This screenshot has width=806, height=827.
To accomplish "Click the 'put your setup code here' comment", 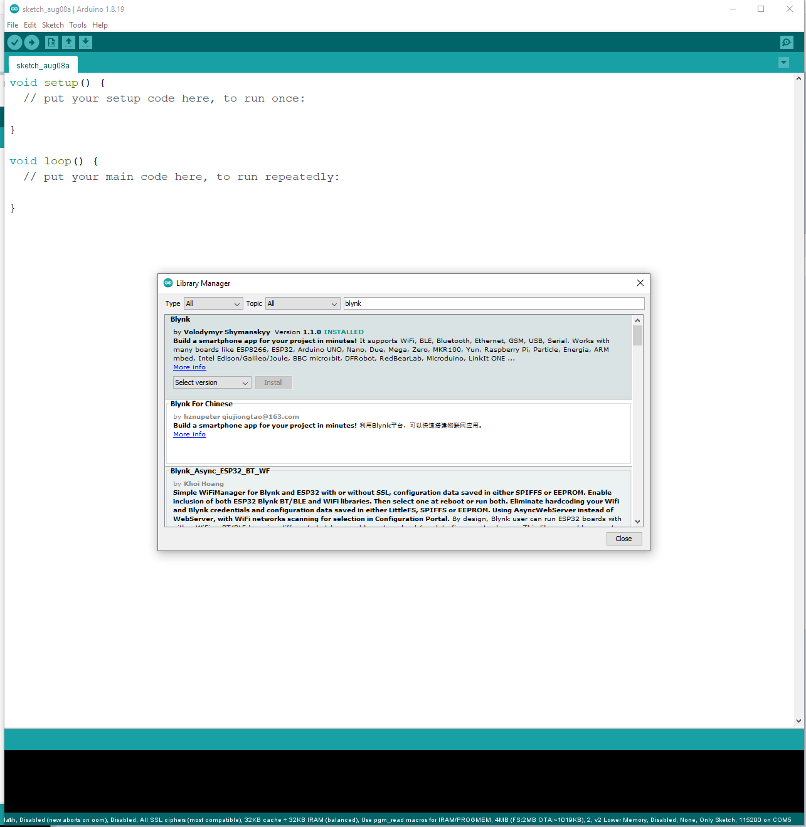I will coord(164,98).
